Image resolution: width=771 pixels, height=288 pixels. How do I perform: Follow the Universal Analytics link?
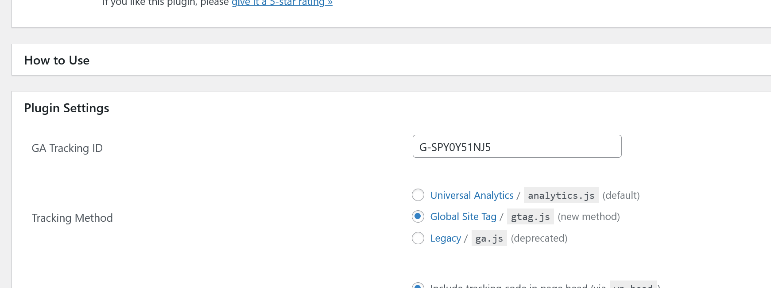(x=471, y=195)
